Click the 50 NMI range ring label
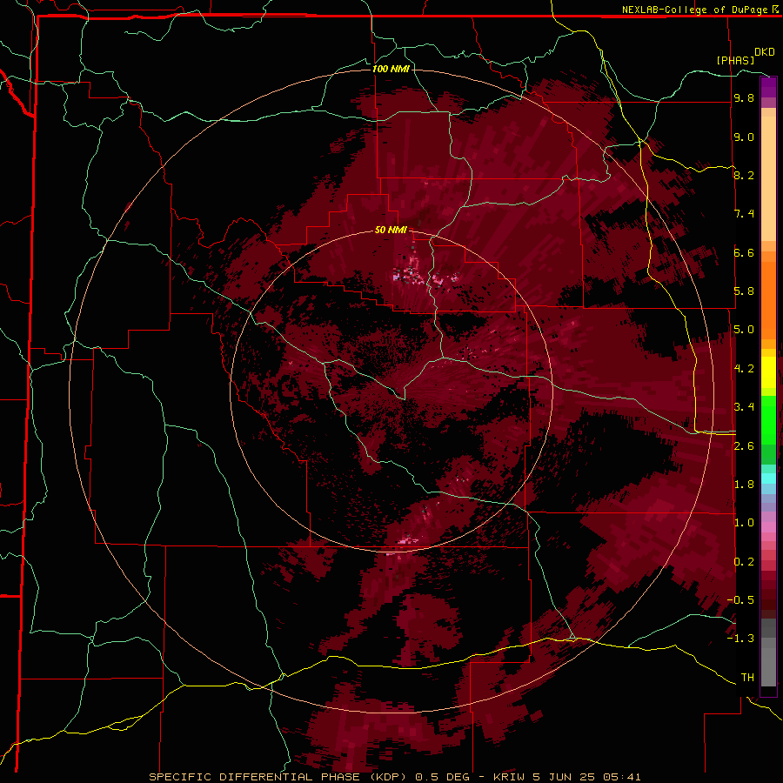Viewport: 783px width, 783px height. tap(391, 230)
